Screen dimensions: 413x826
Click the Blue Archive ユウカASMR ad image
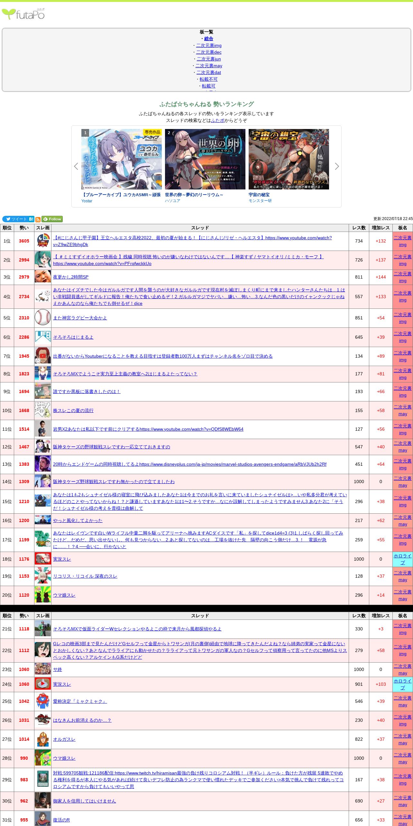point(121,159)
